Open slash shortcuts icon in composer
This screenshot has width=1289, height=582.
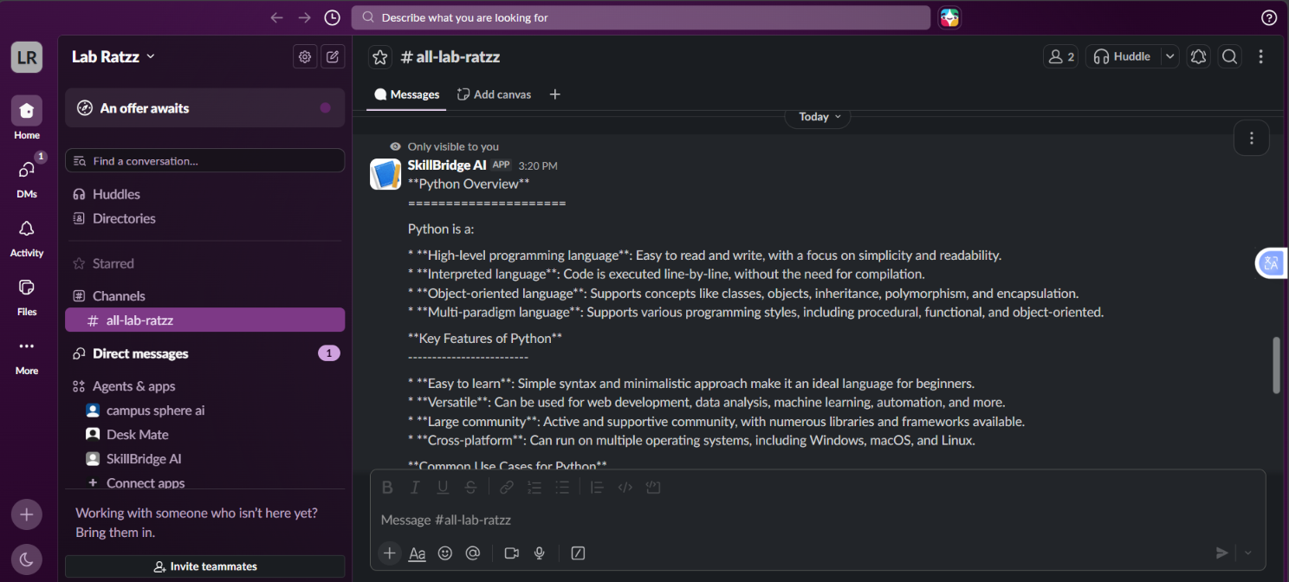579,553
